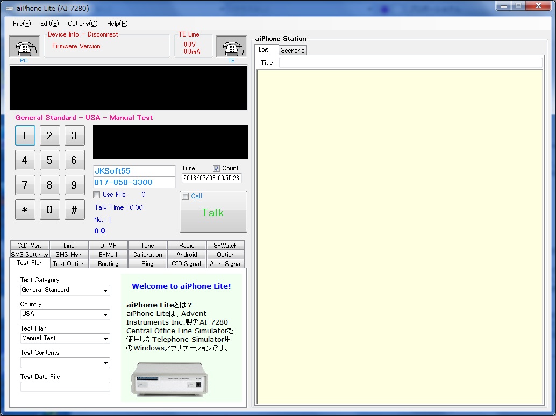Open the S-Watch tab
This screenshot has height=416, width=556.
225,245
